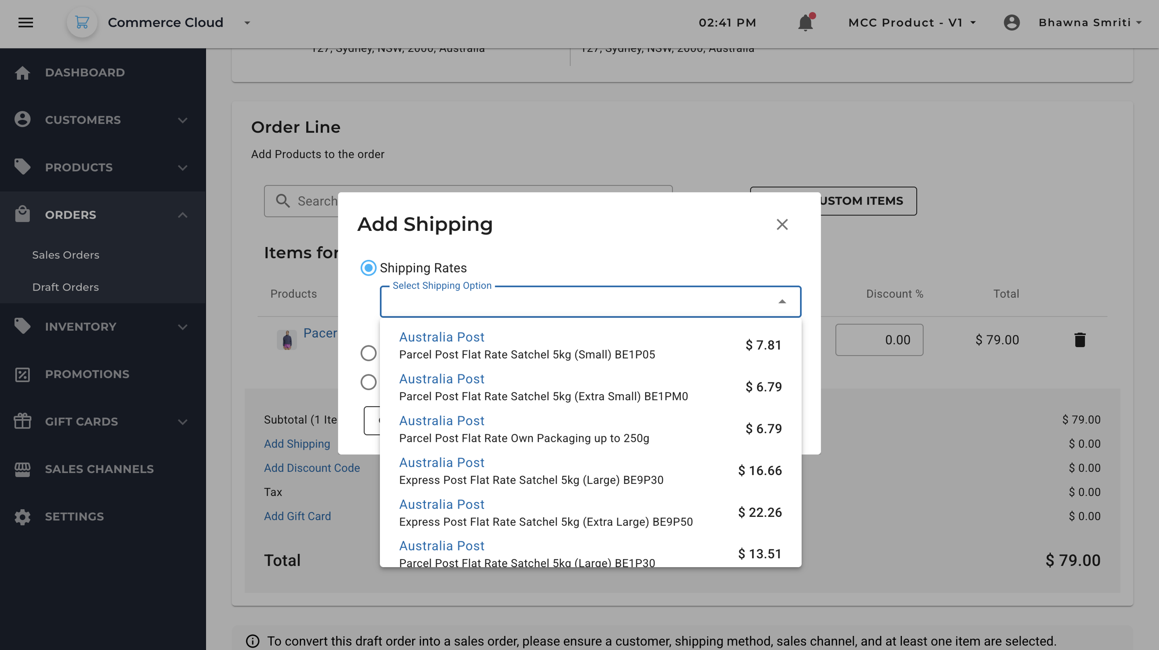Open Settings from the sidebar

tap(74, 516)
